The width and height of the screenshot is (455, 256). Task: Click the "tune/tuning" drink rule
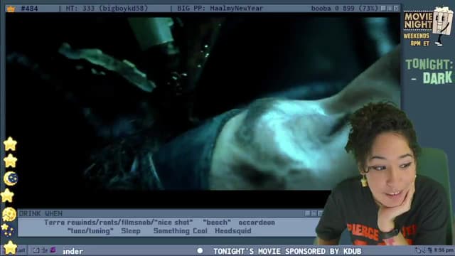click(90, 231)
